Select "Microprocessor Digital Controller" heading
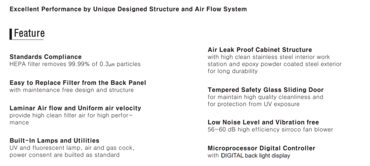The width and height of the screenshot is (370, 166). pos(261,148)
